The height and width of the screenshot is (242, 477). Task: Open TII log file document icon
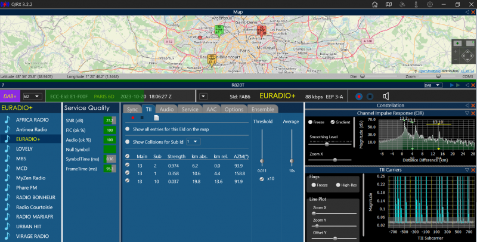(156, 117)
